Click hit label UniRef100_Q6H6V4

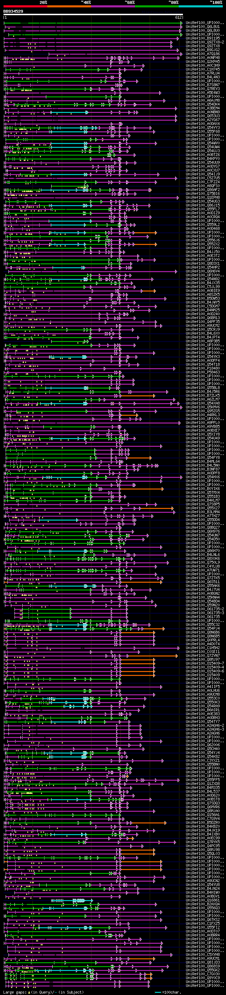coord(203,271)
